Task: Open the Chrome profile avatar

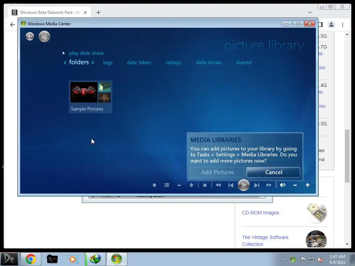Action: point(331,25)
